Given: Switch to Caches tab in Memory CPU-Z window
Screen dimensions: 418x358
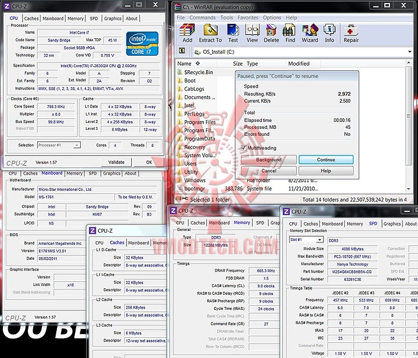Looking at the screenshot, I should click(x=197, y=223).
